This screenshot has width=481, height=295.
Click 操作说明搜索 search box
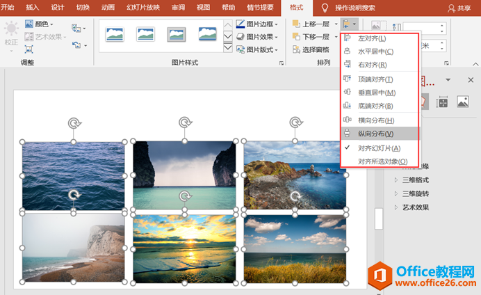[355, 8]
